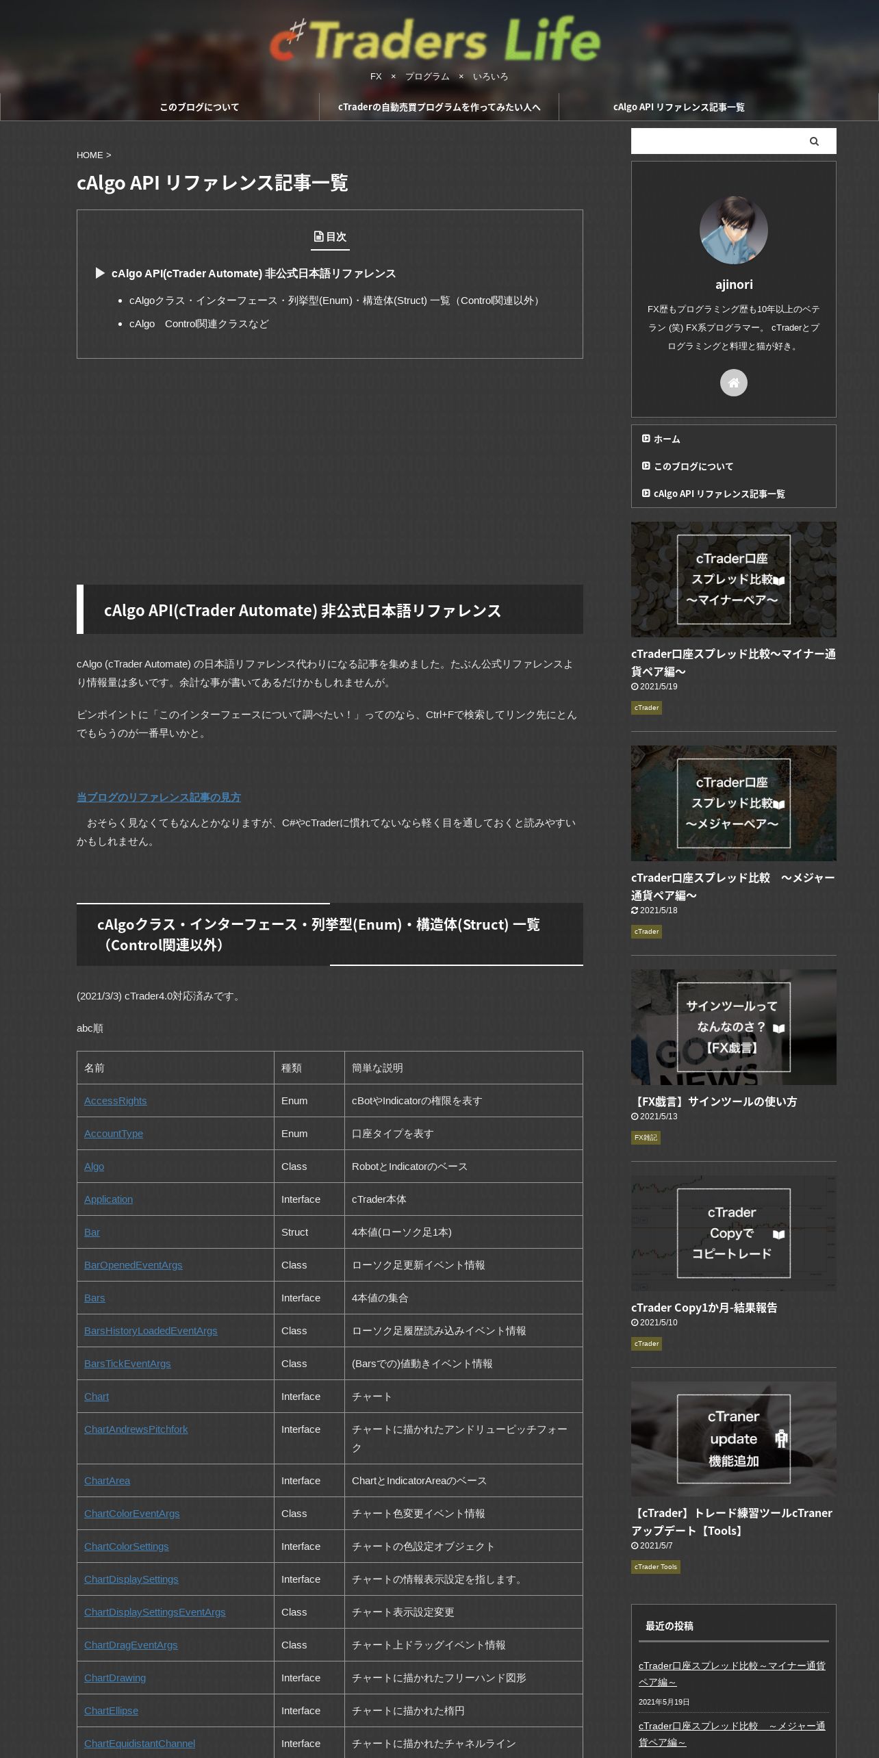Open the AccessRights reference link
The width and height of the screenshot is (879, 1758).
coord(116,1101)
